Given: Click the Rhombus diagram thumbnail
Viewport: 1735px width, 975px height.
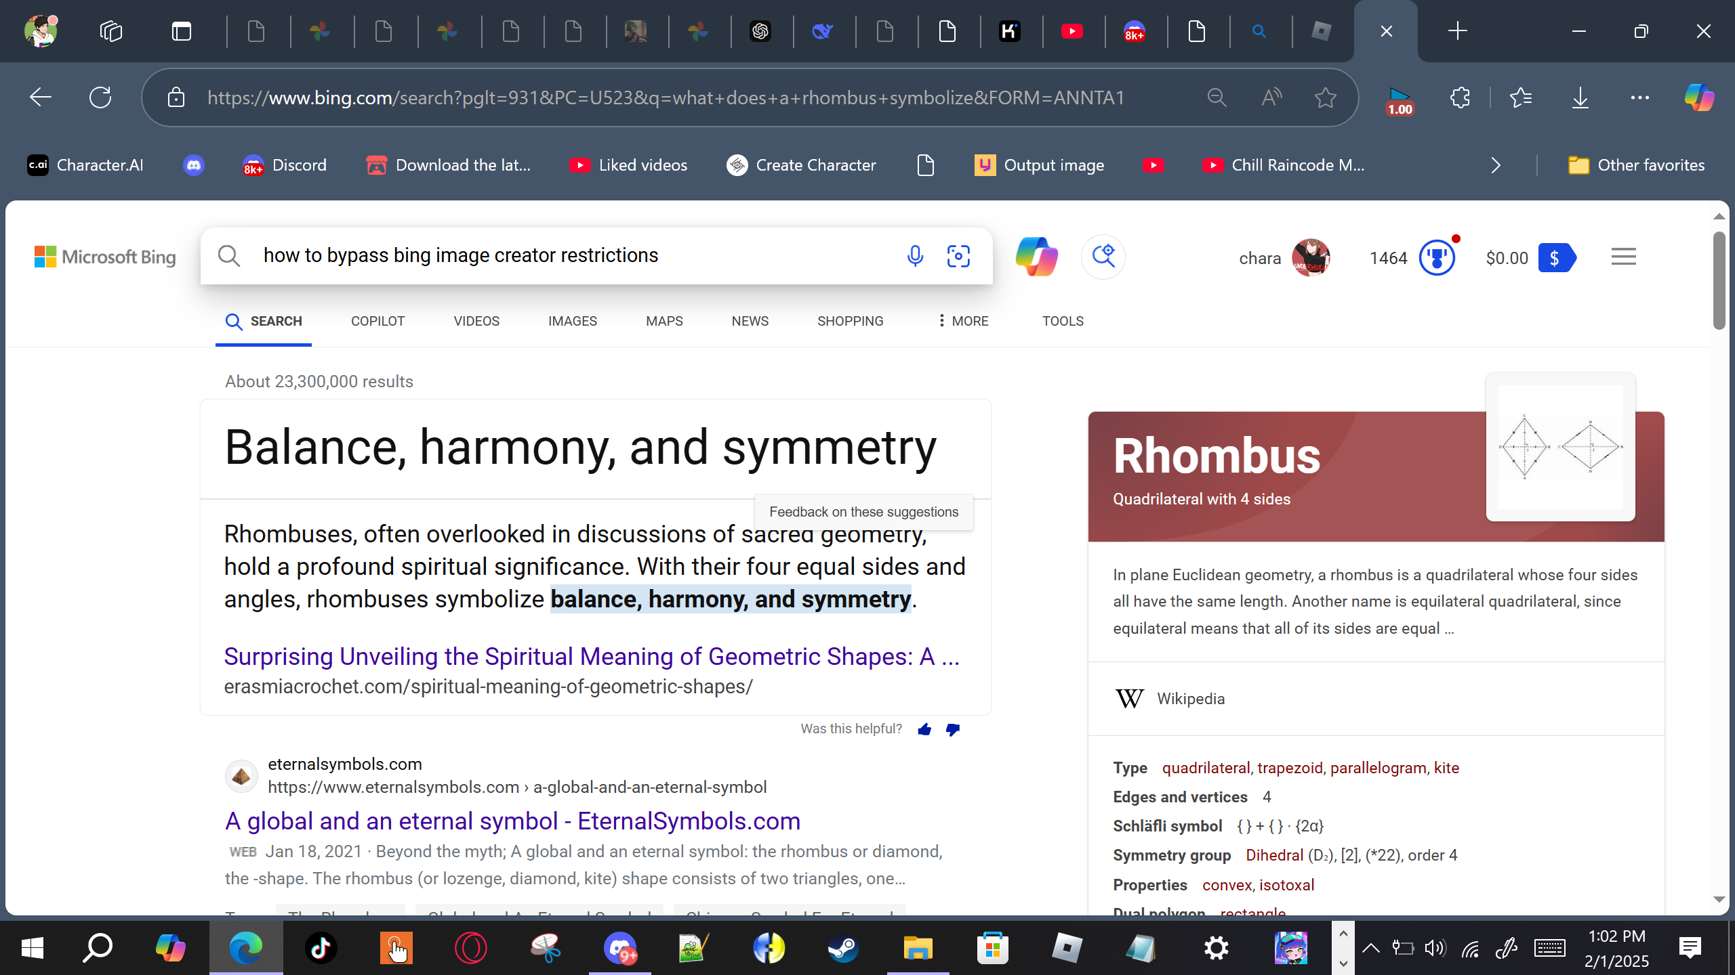Looking at the screenshot, I should coord(1560,447).
